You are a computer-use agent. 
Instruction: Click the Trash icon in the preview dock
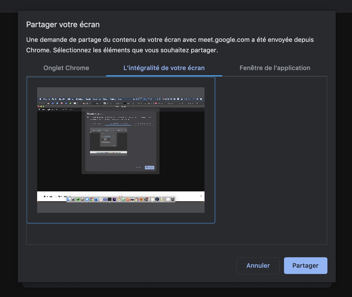(173, 199)
